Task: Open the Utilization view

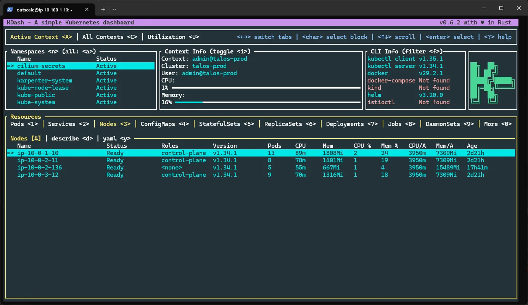Action: 173,37
